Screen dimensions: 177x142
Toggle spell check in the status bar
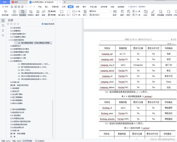[x=28, y=141]
